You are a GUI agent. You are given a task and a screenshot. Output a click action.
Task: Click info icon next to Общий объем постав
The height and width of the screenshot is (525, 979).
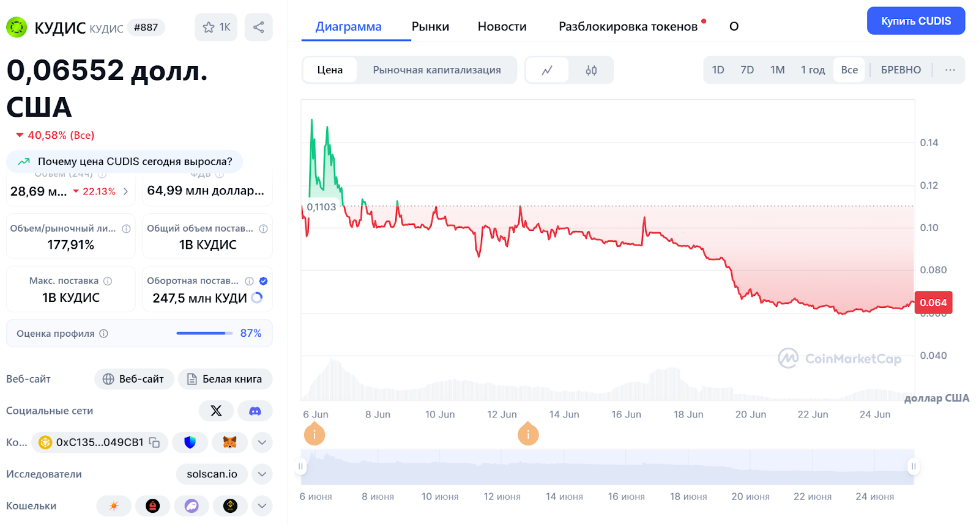(263, 229)
